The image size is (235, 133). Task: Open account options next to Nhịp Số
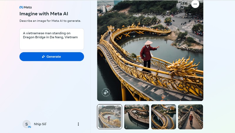point(78,124)
